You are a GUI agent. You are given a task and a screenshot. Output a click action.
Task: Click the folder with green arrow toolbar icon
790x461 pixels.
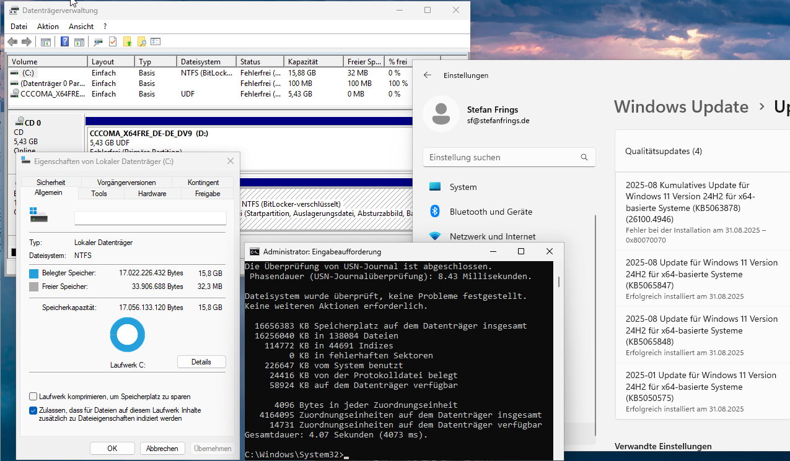tap(127, 42)
